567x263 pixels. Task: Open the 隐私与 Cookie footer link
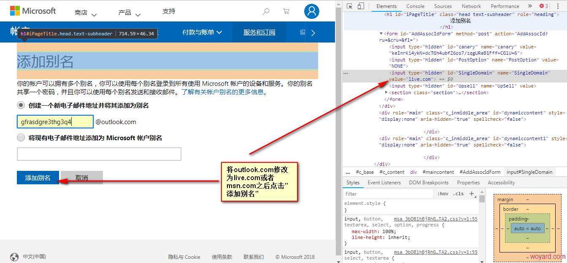pyautogui.click(x=184, y=257)
